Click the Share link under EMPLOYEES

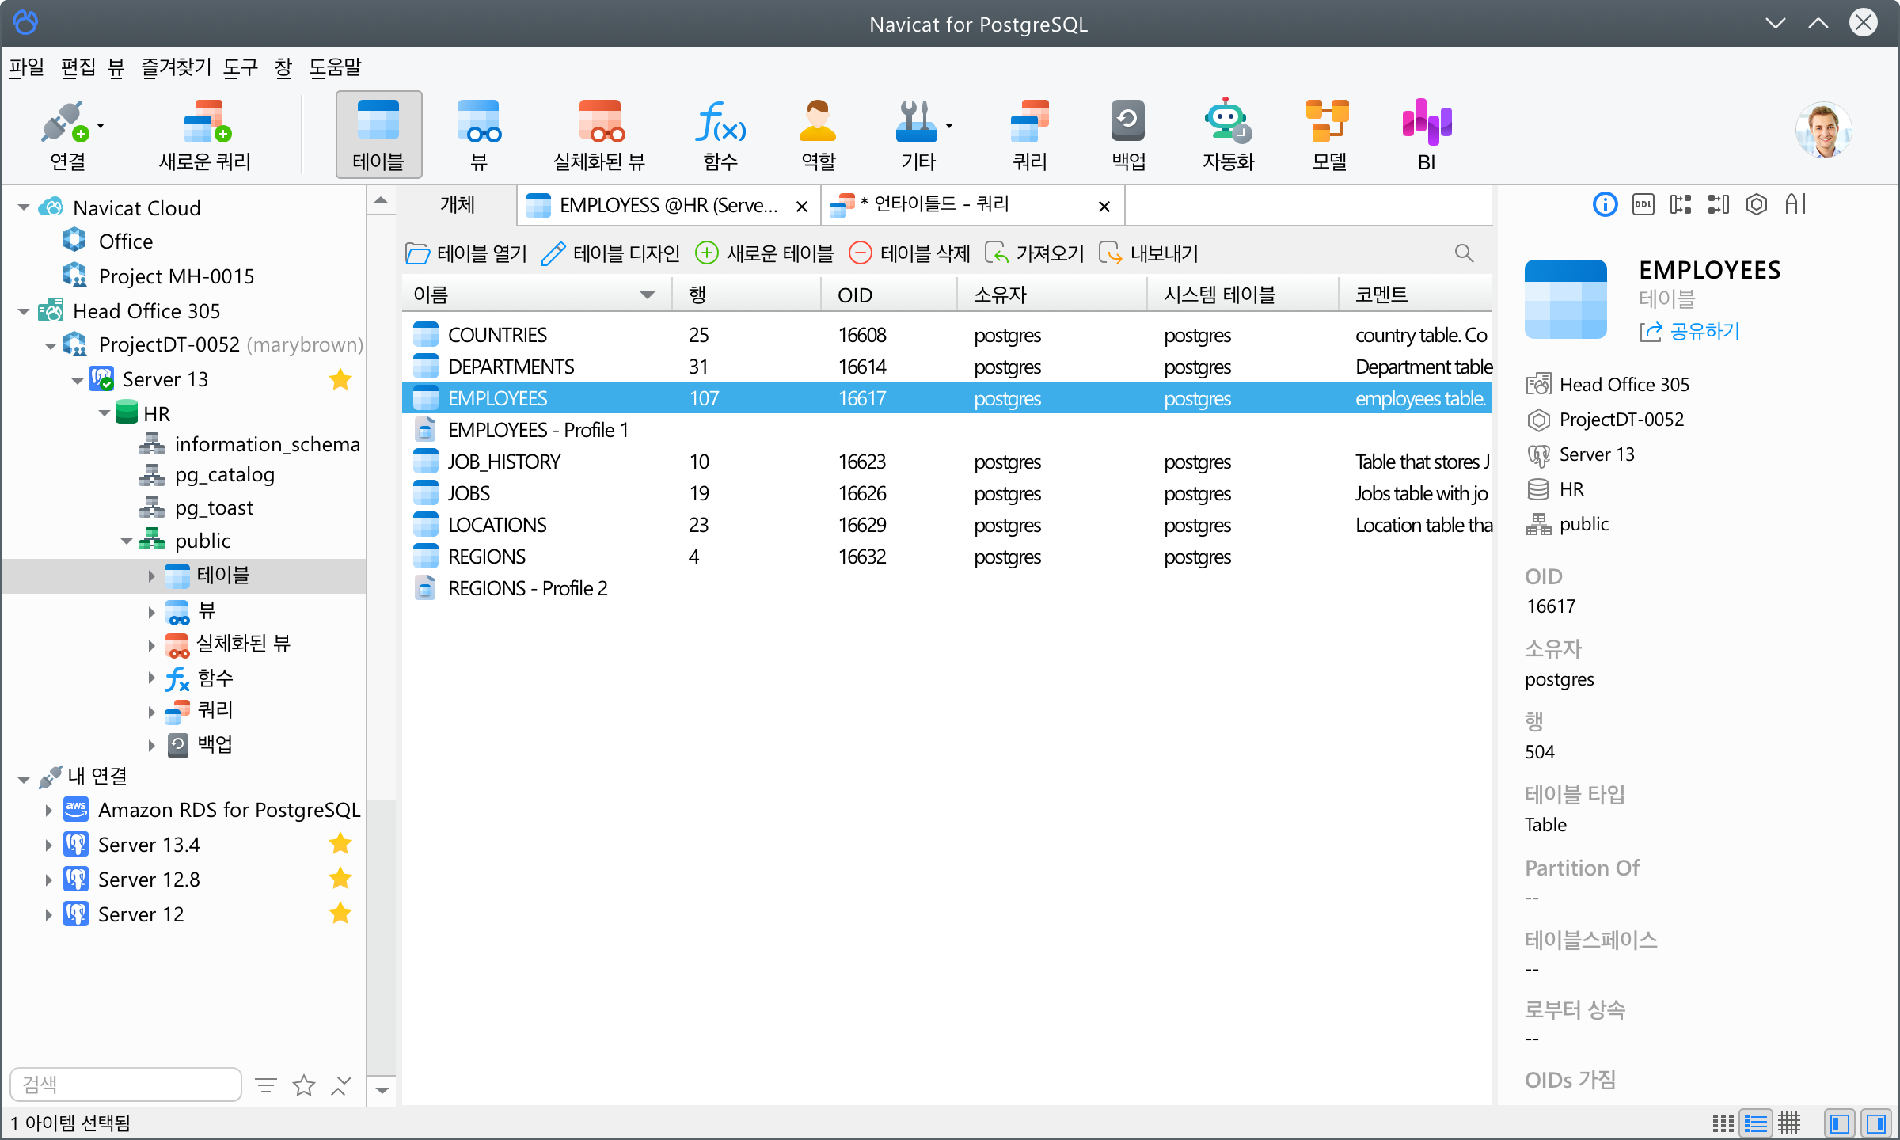pyautogui.click(x=1690, y=332)
